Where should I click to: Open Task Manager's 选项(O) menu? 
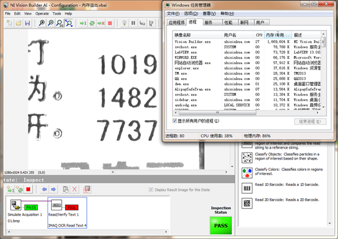tap(191, 13)
